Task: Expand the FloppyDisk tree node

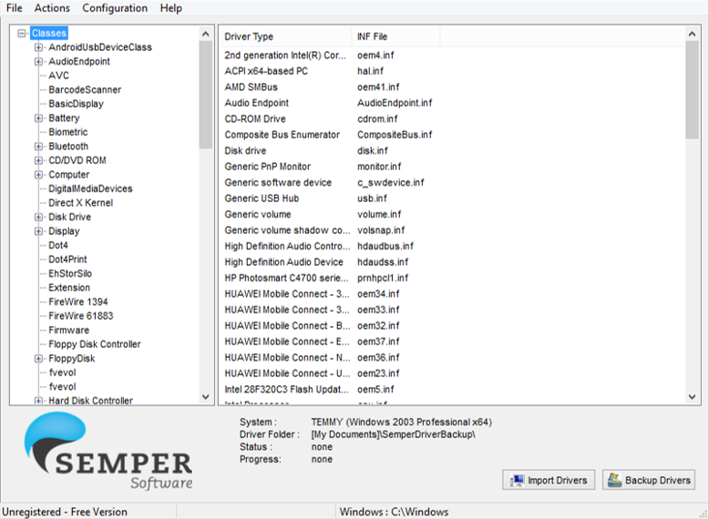Action: click(x=39, y=359)
